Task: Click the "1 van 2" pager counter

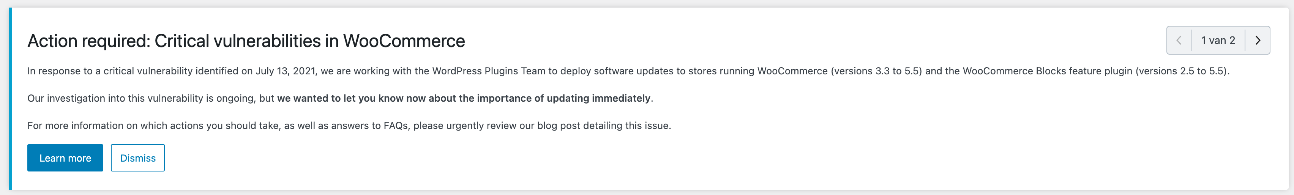Action: coord(1218,41)
